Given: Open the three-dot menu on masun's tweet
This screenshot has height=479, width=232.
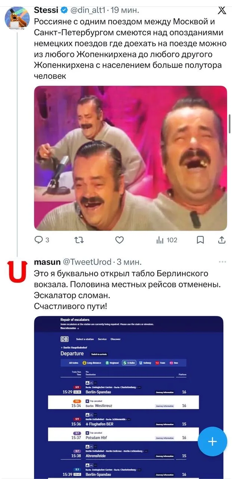Looking at the screenshot, I should (x=222, y=262).
